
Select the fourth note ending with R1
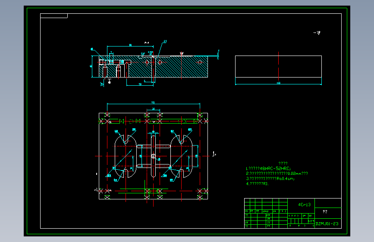[x=258, y=183]
